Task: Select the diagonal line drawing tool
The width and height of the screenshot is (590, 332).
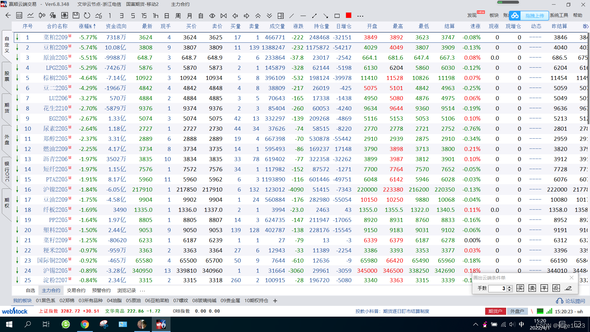Action: (x=292, y=15)
